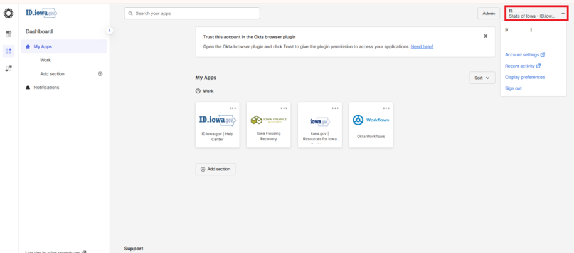Viewport: 574px width, 253px height.
Task: Launch the ID.iowa.gov Help Center app
Action: coord(218,125)
